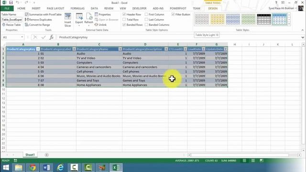This screenshot has width=306, height=172.
Task: Open ProductCategoryName filter dropdown
Action: coord(120,49)
